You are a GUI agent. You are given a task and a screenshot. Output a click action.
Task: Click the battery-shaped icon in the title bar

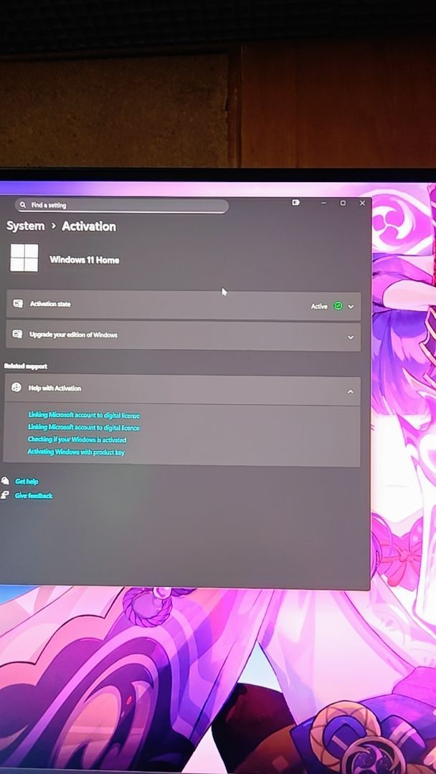(295, 203)
